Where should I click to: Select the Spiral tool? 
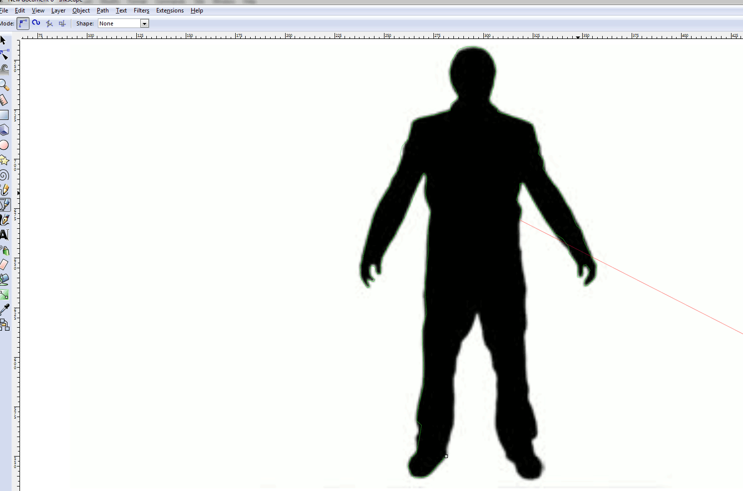point(4,175)
